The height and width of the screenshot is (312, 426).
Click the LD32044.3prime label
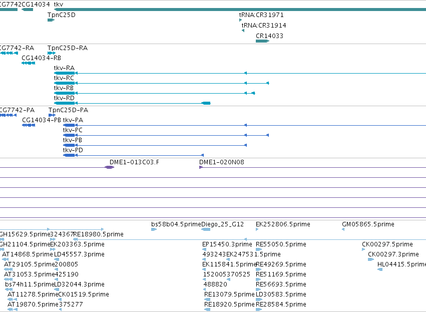(x=79, y=284)
